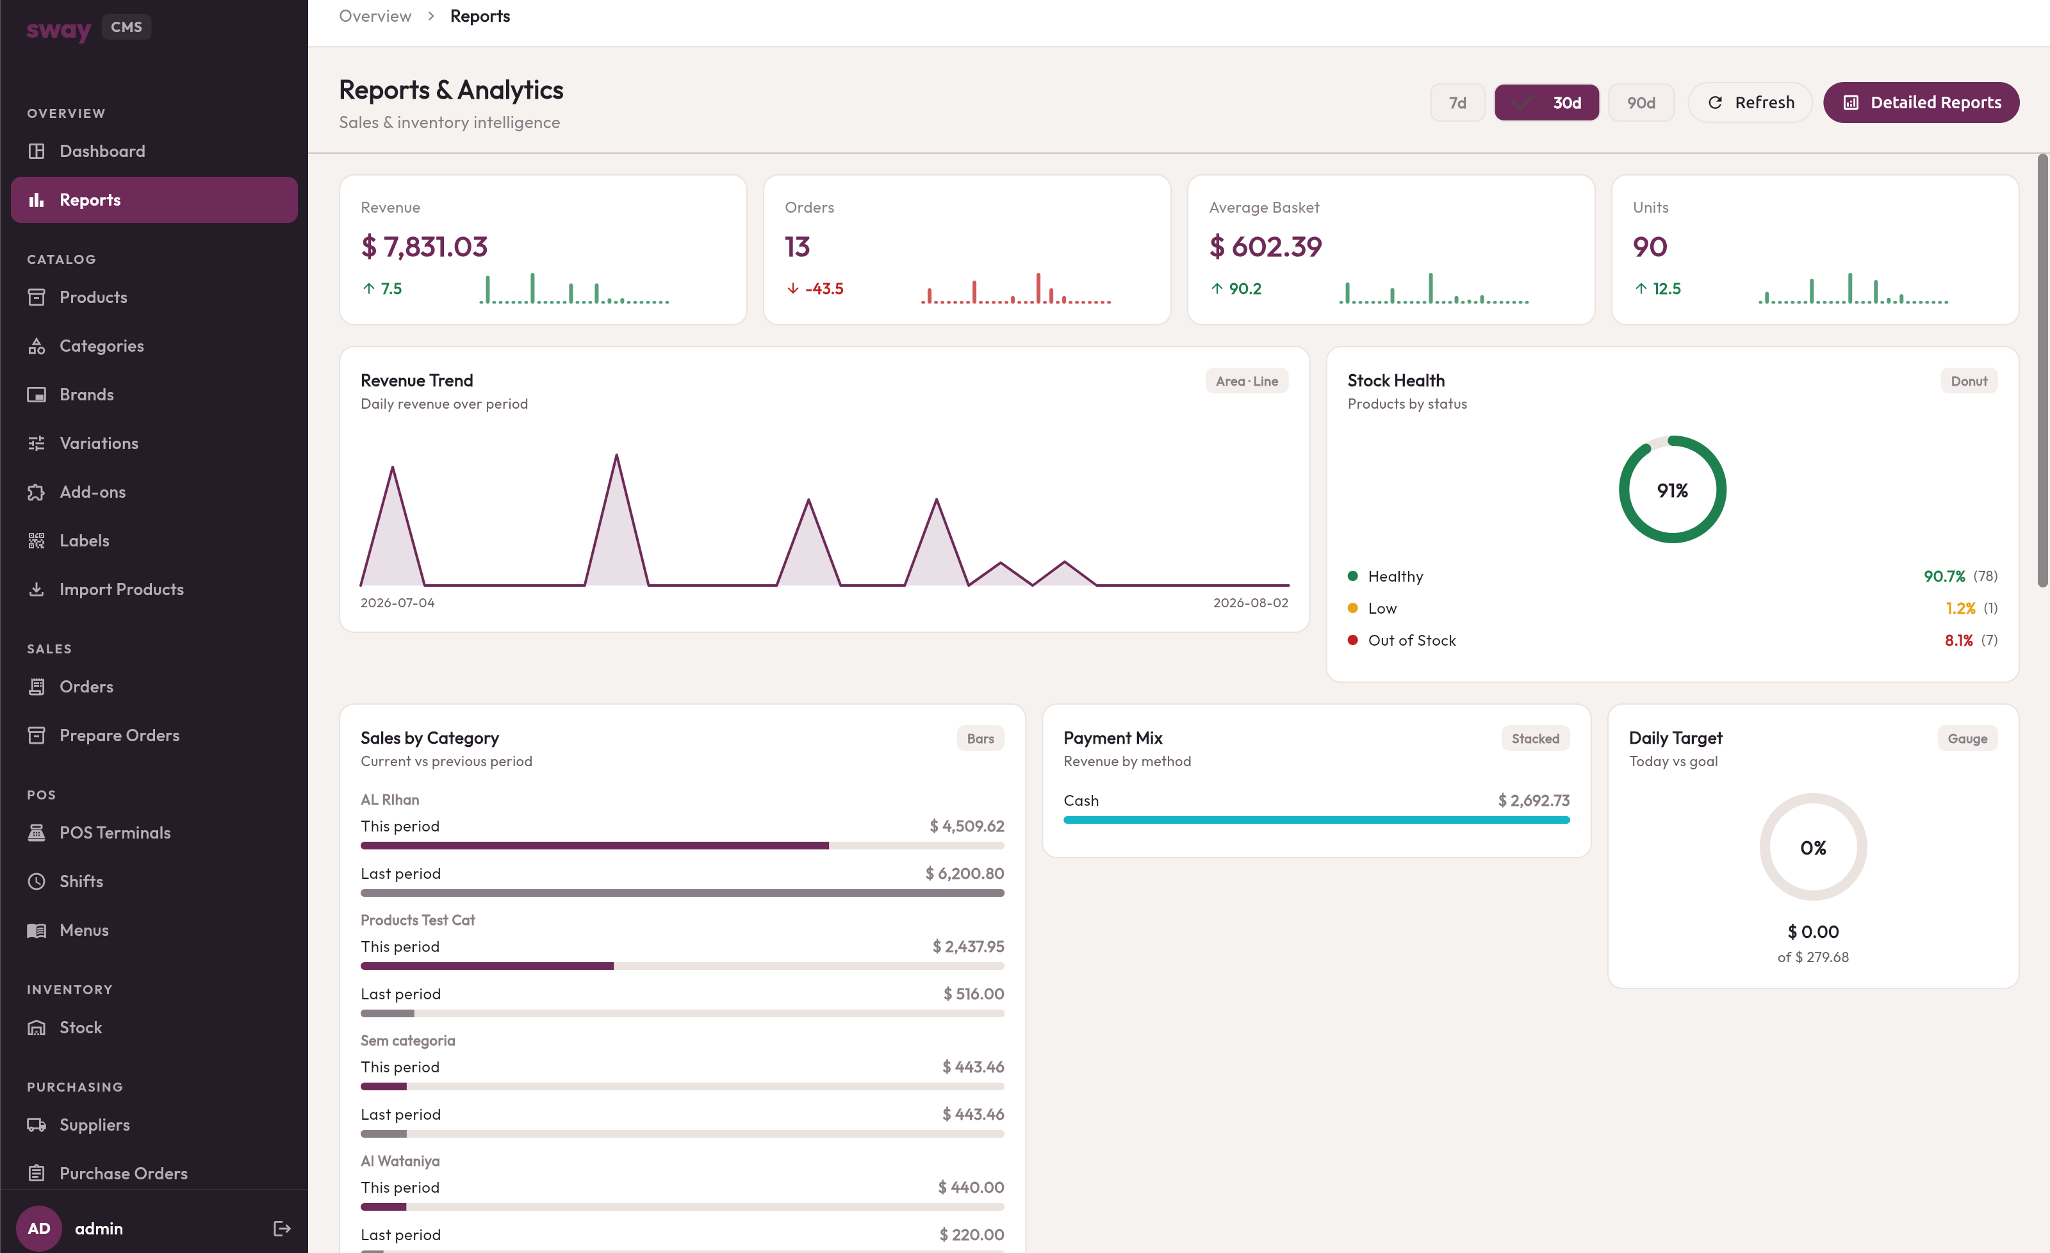2050x1253 pixels.
Task: Click the Donut badge on Stock Health
Action: 1969,381
